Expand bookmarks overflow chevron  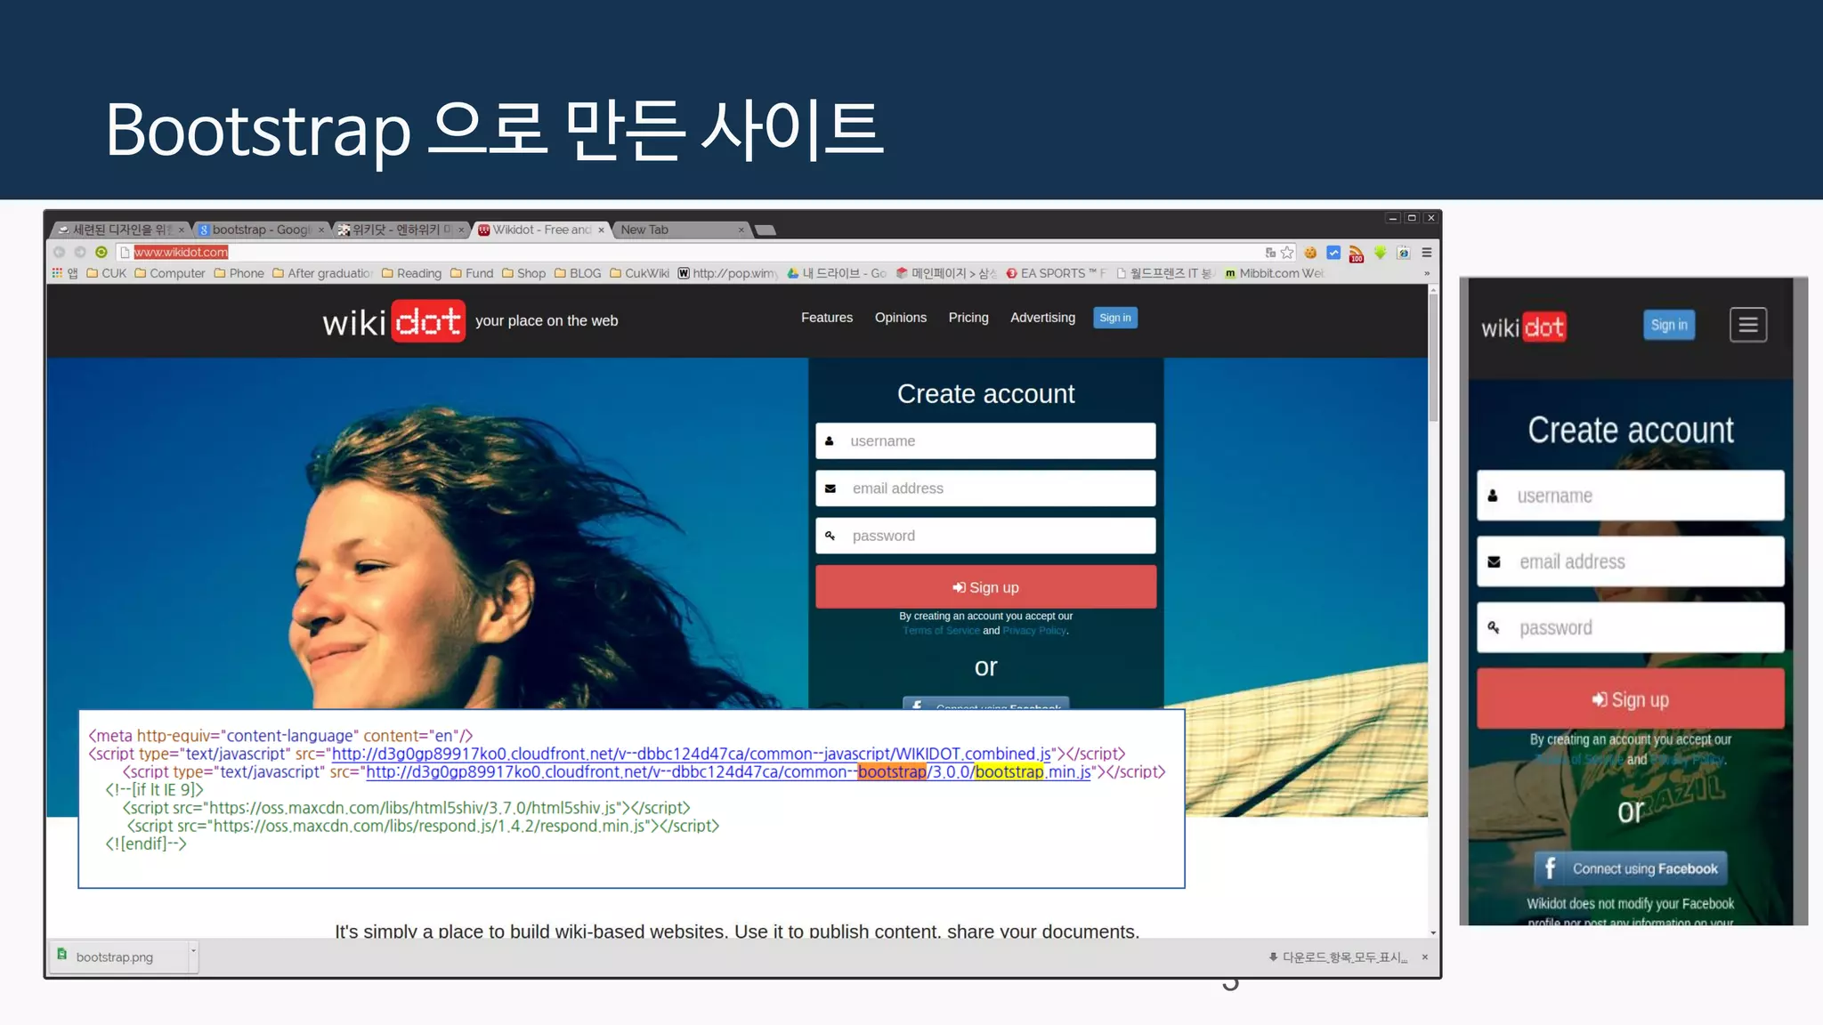[1427, 273]
